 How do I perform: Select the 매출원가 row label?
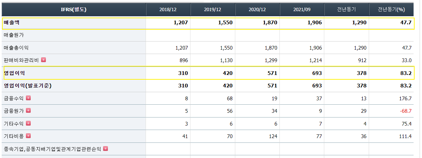tap(14, 35)
